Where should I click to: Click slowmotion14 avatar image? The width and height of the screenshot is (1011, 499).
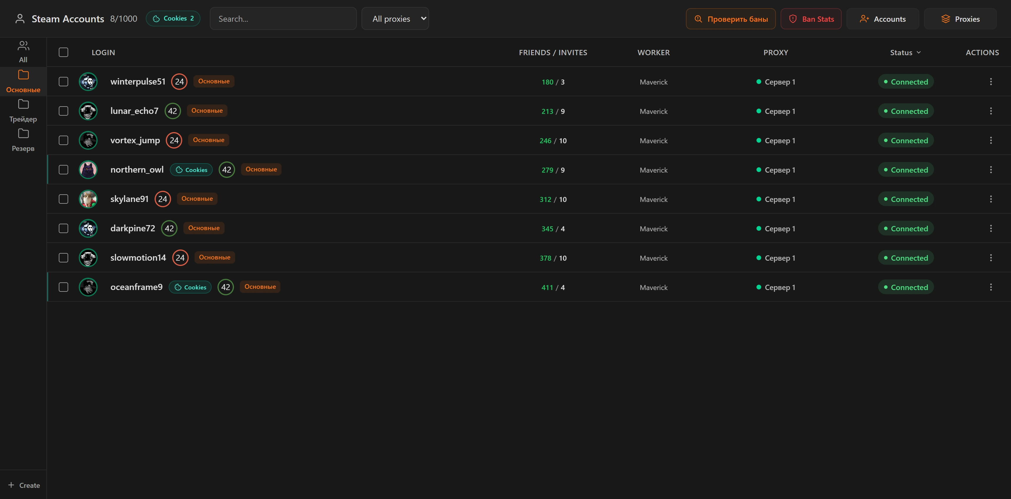point(88,258)
